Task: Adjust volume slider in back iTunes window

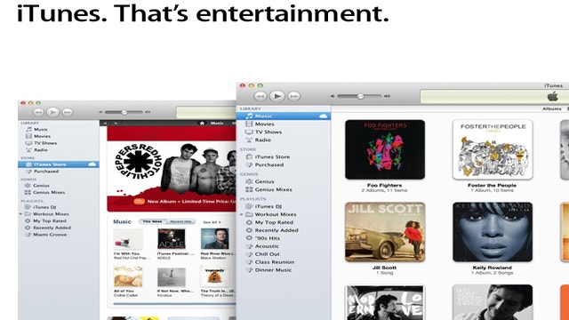Action: pyautogui.click(x=124, y=112)
